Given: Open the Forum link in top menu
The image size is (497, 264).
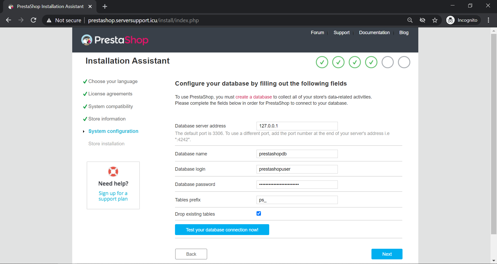Looking at the screenshot, I should coord(317,33).
